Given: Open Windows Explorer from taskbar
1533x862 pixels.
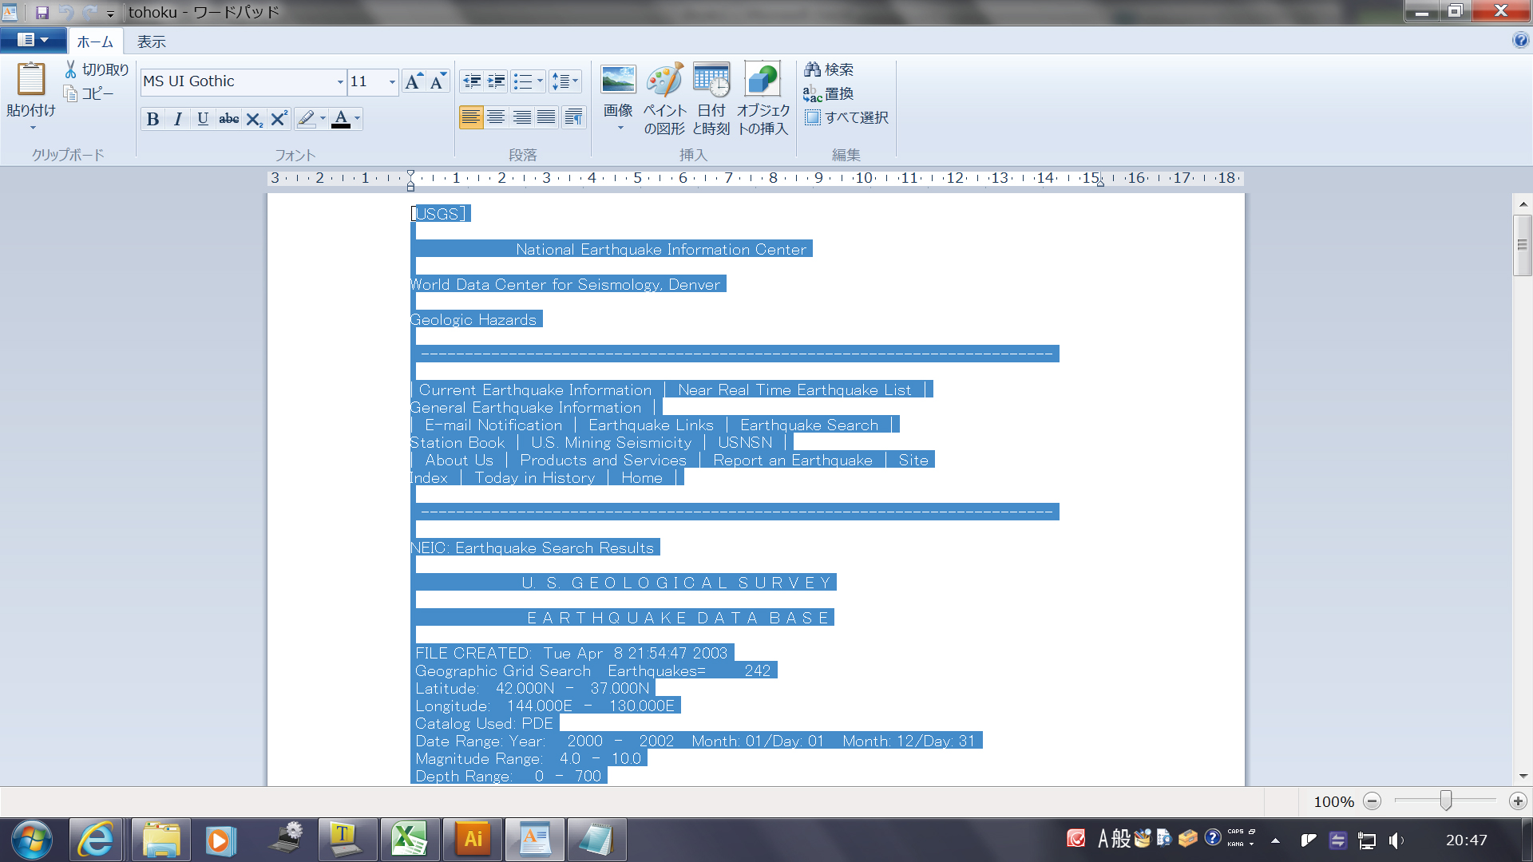Looking at the screenshot, I should pos(161,840).
